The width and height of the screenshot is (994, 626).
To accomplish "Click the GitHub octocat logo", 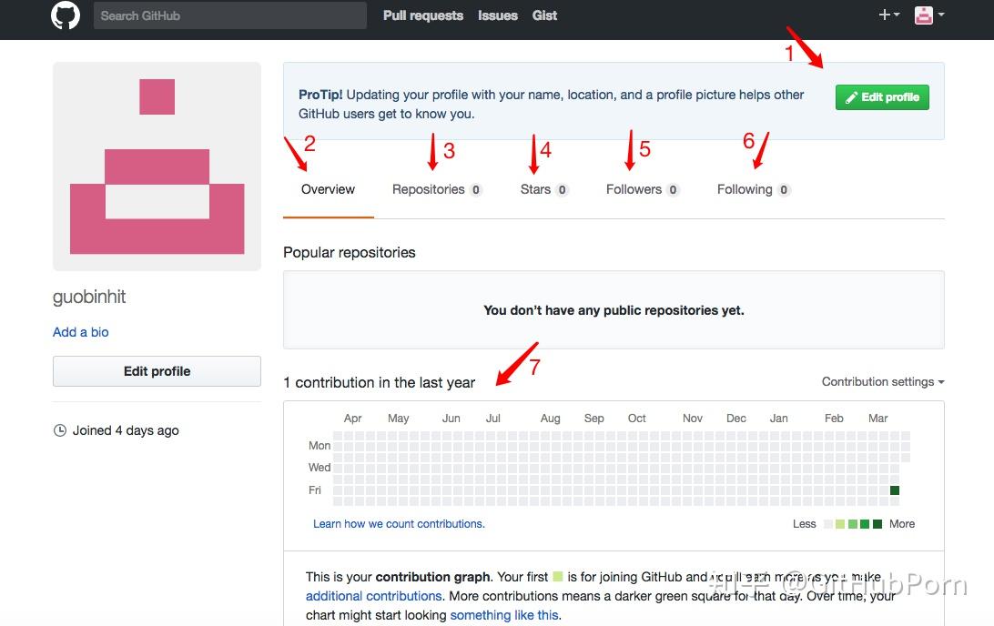I will tap(65, 15).
